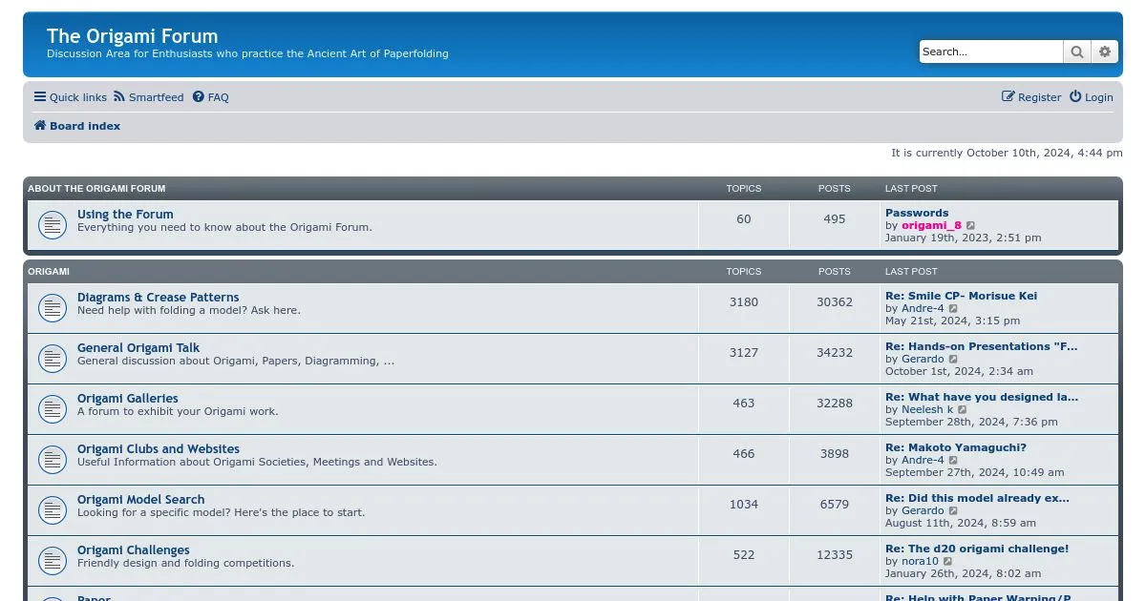Go to Board index

pos(77,126)
